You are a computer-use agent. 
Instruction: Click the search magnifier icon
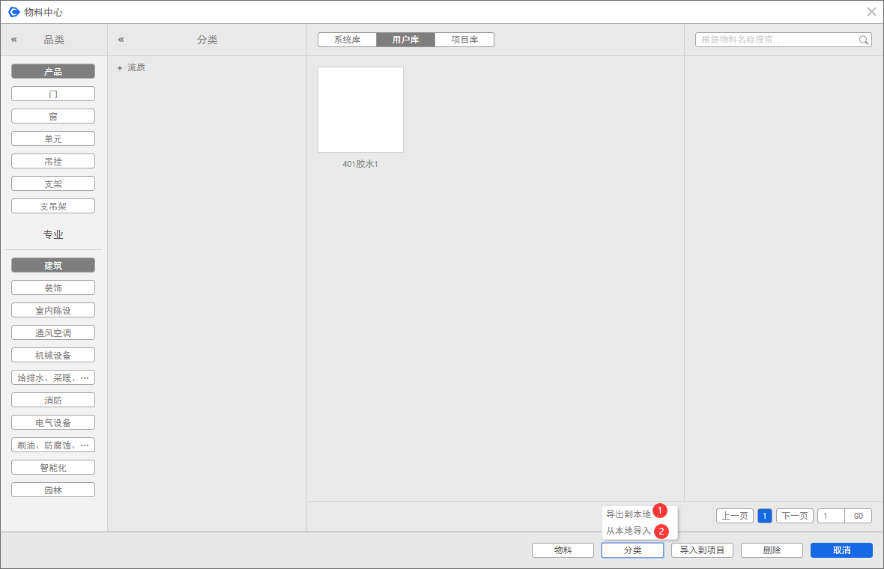point(864,40)
